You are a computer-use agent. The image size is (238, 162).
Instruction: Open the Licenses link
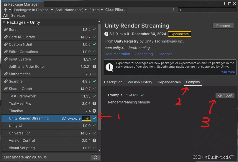click(165, 54)
